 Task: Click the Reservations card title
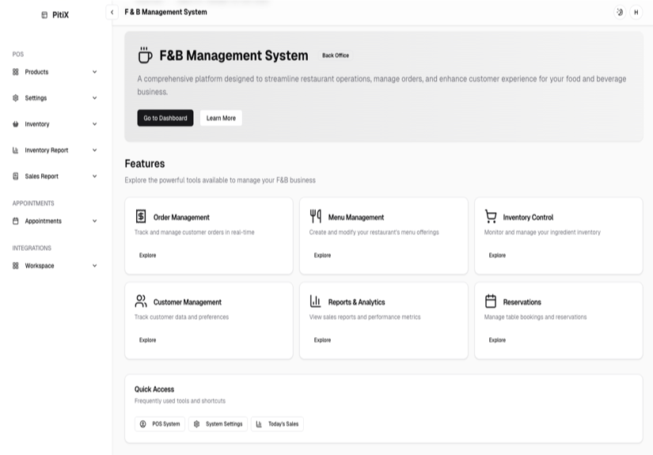(522, 302)
